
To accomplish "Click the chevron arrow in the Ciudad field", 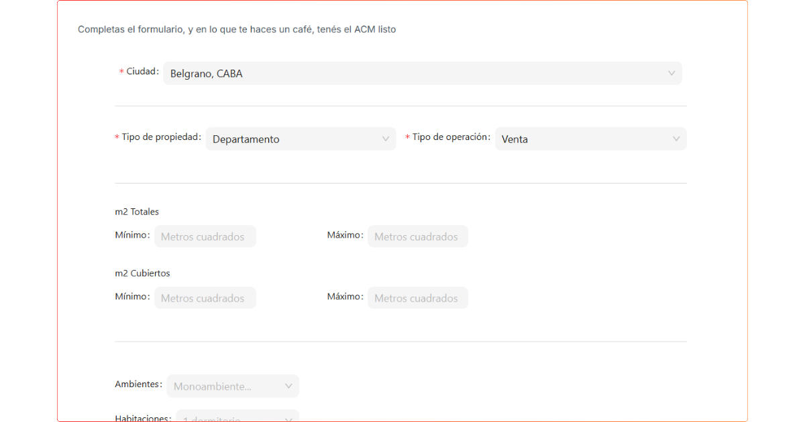I will [672, 74].
